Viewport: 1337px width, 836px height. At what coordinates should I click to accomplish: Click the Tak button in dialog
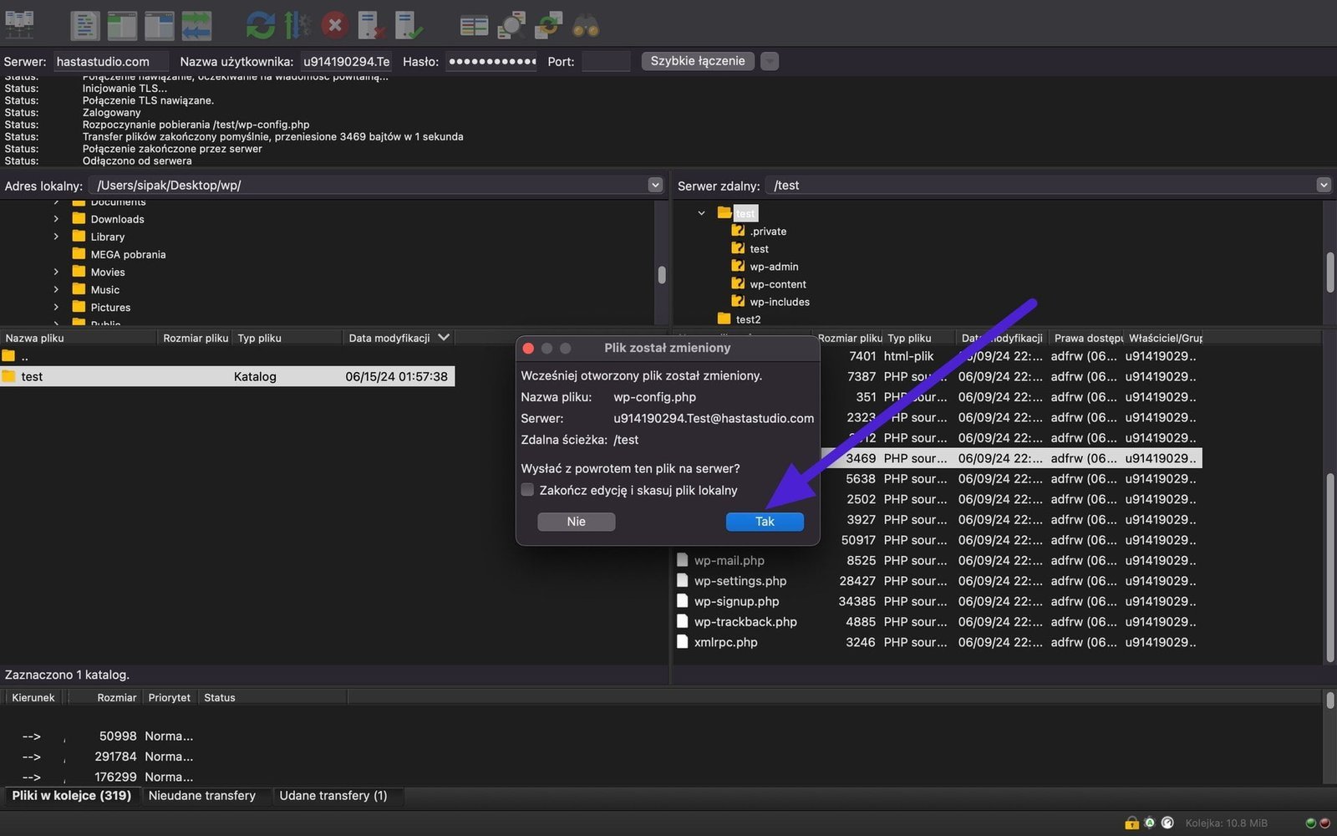pyautogui.click(x=764, y=522)
